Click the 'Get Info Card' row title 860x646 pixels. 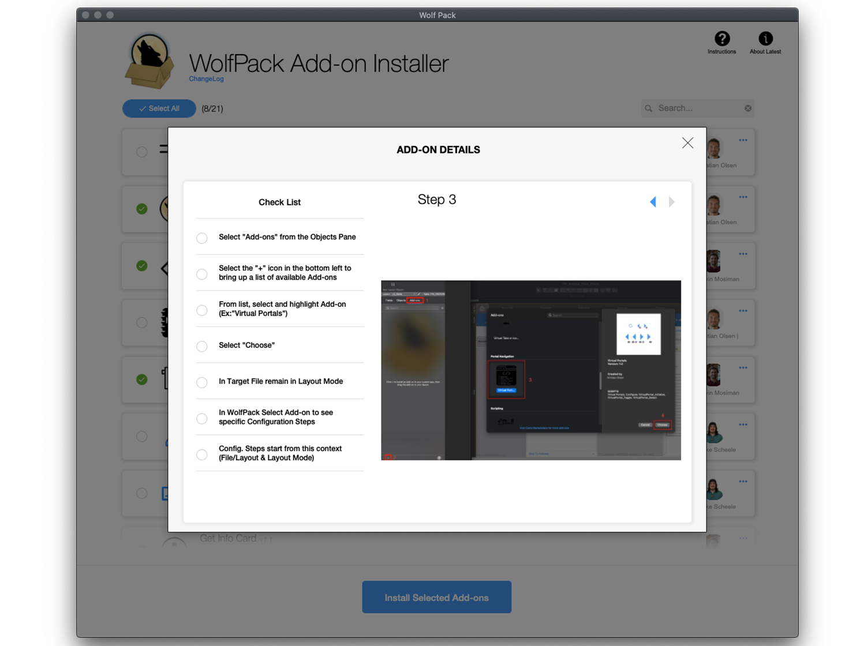point(228,538)
